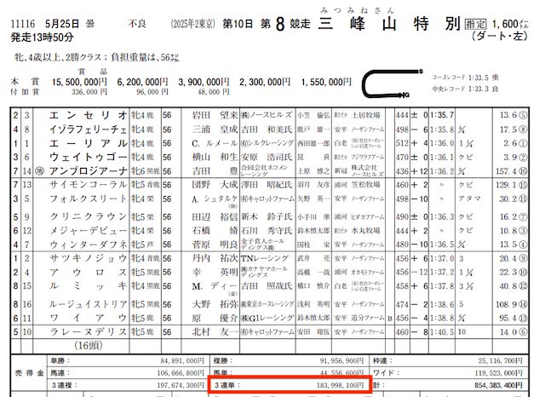
Task: Select the jockey name 北村 友一
Action: 215,332
